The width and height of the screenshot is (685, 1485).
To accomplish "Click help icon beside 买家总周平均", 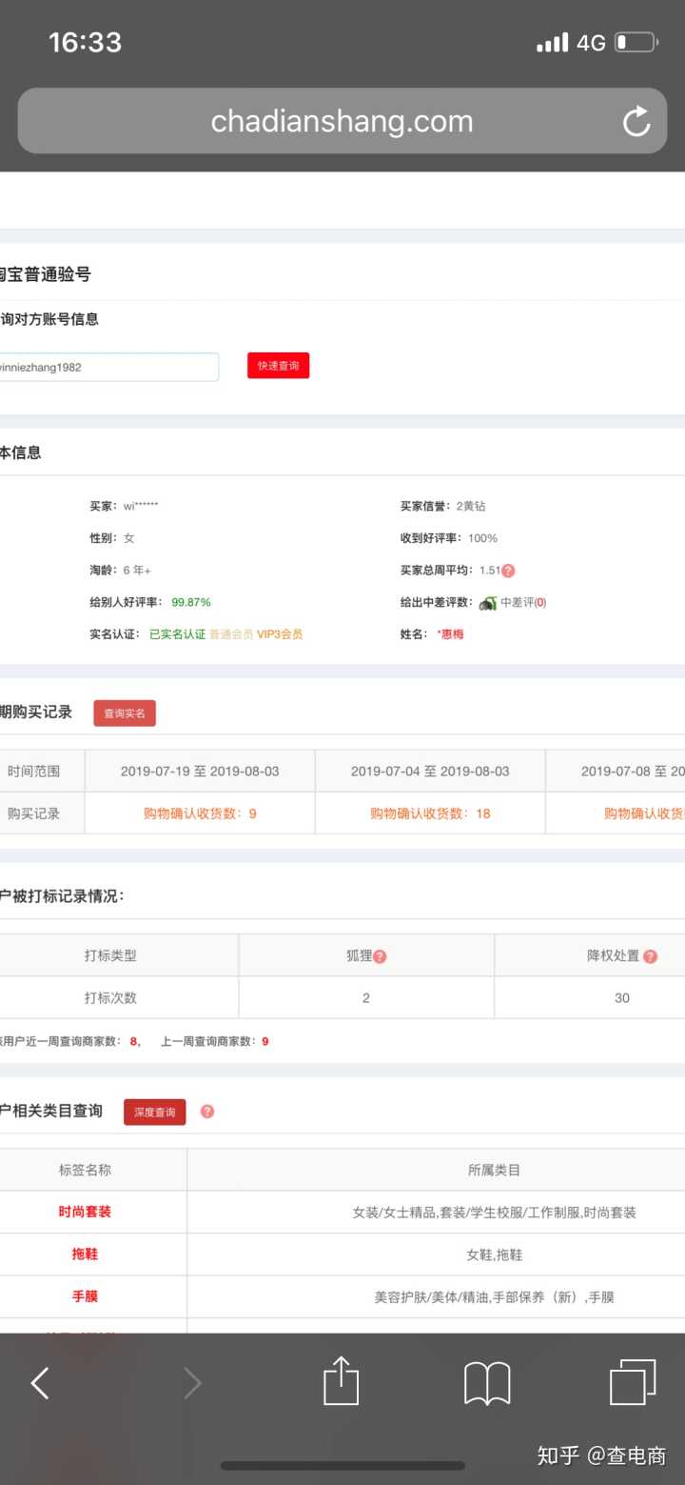I will [x=508, y=571].
